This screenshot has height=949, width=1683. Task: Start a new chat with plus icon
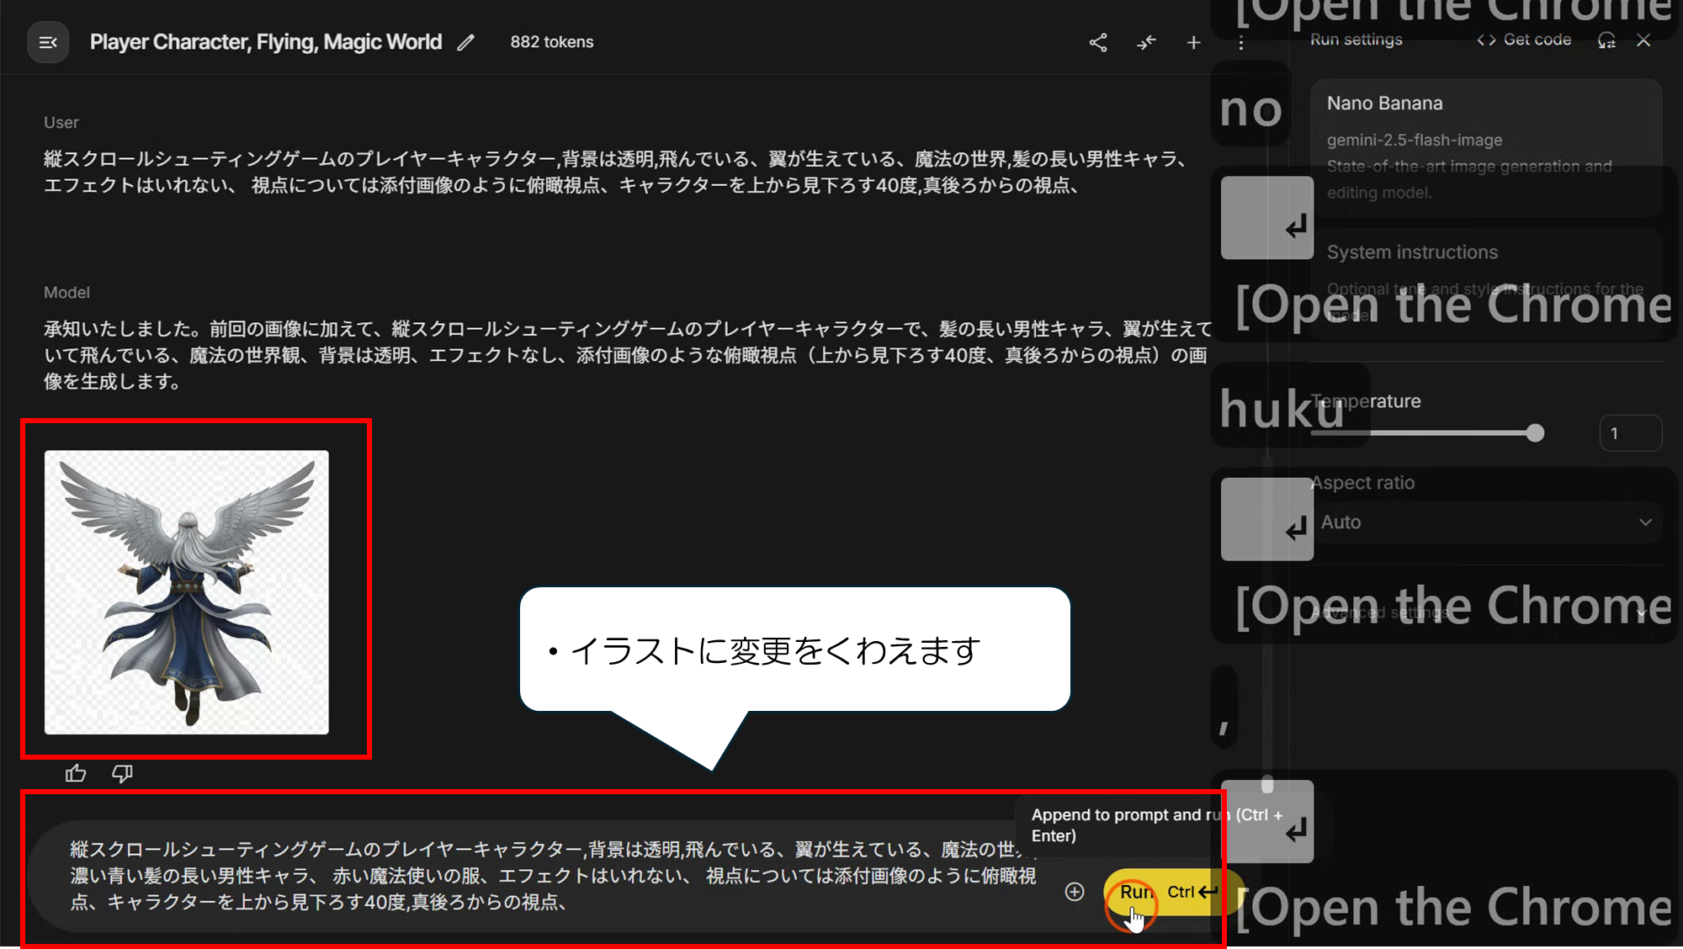point(1193,42)
